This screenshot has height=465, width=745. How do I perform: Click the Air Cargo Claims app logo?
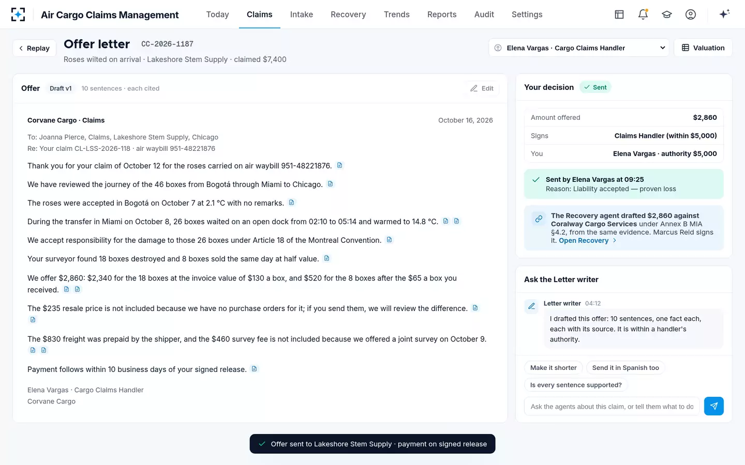point(18,14)
